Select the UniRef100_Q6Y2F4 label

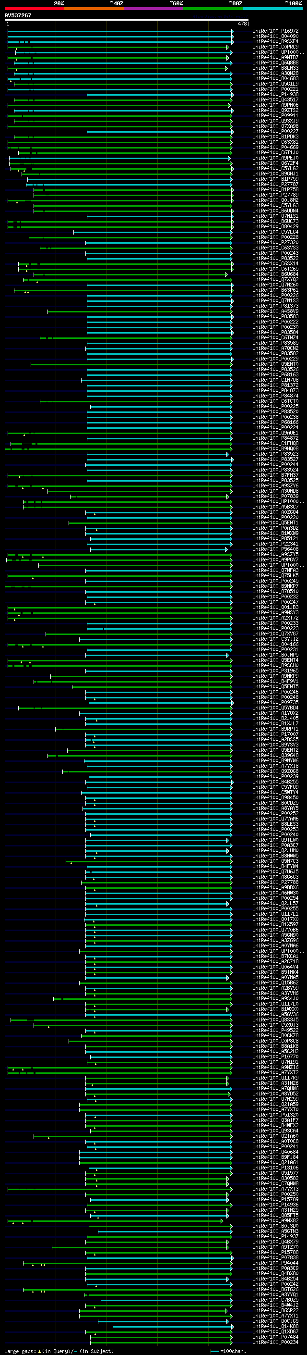tap(275, 163)
